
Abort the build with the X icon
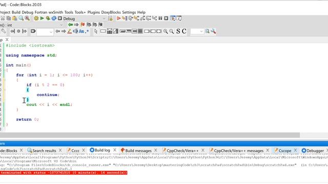pyautogui.click(x=60, y=18)
